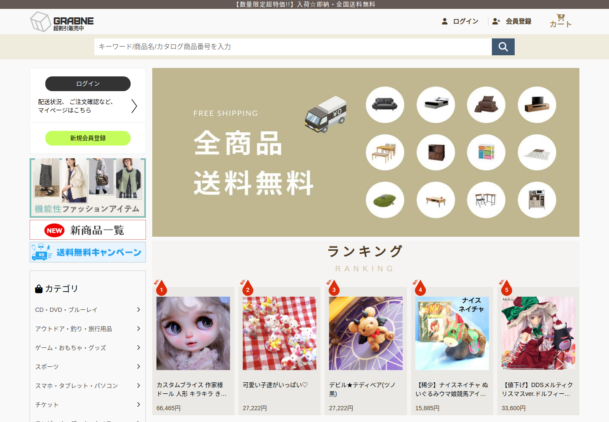Select the dining table set circle
Screen dimensions: 609x422
pyautogui.click(x=385, y=152)
